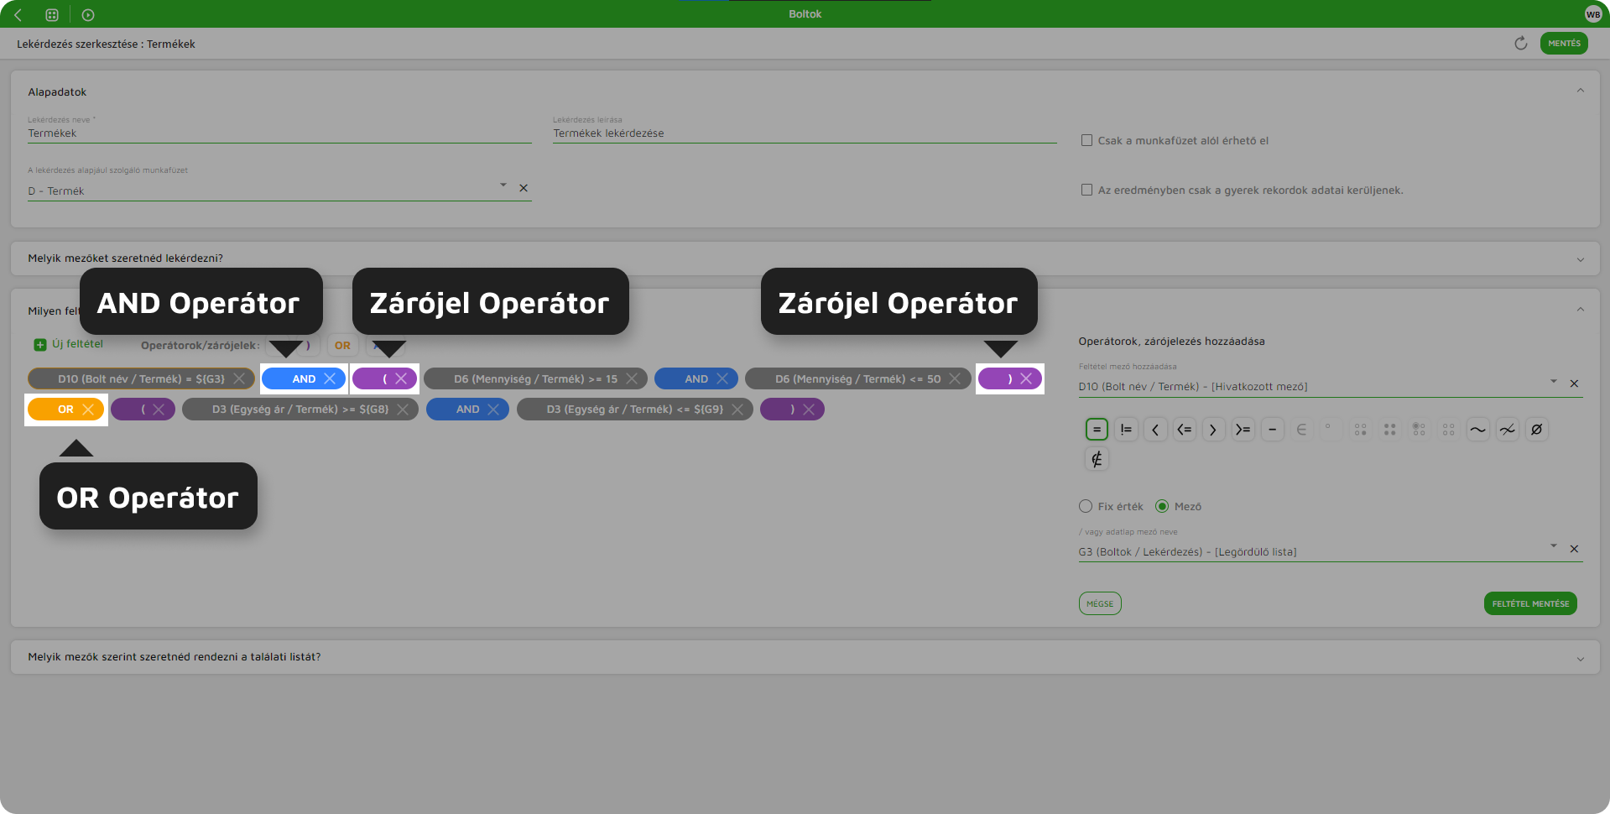Delete the D3 Egység ár <= ${G9} condition
The height and width of the screenshot is (814, 1610).
pos(737,410)
